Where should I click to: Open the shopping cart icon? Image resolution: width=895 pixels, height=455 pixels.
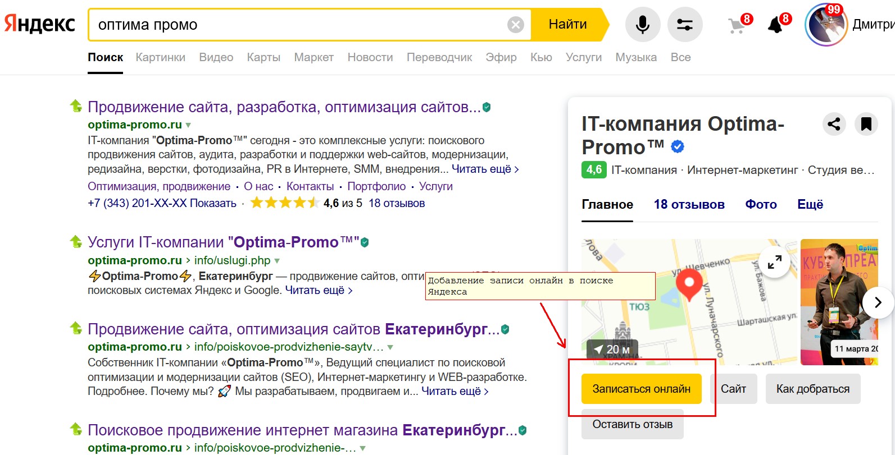[737, 25]
